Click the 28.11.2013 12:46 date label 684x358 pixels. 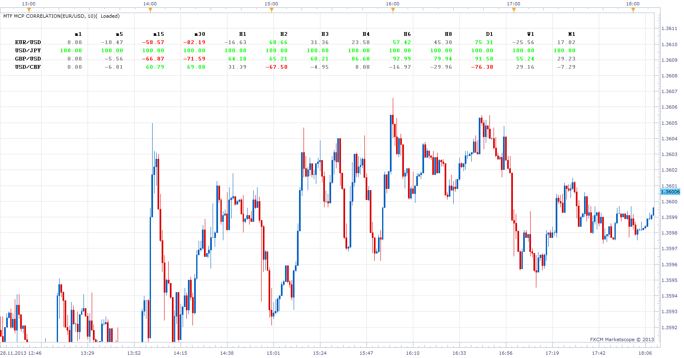click(21, 353)
